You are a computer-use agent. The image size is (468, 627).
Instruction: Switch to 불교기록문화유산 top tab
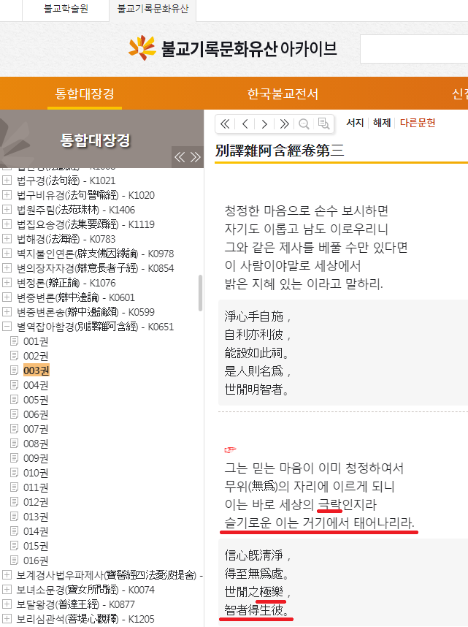coord(153,9)
